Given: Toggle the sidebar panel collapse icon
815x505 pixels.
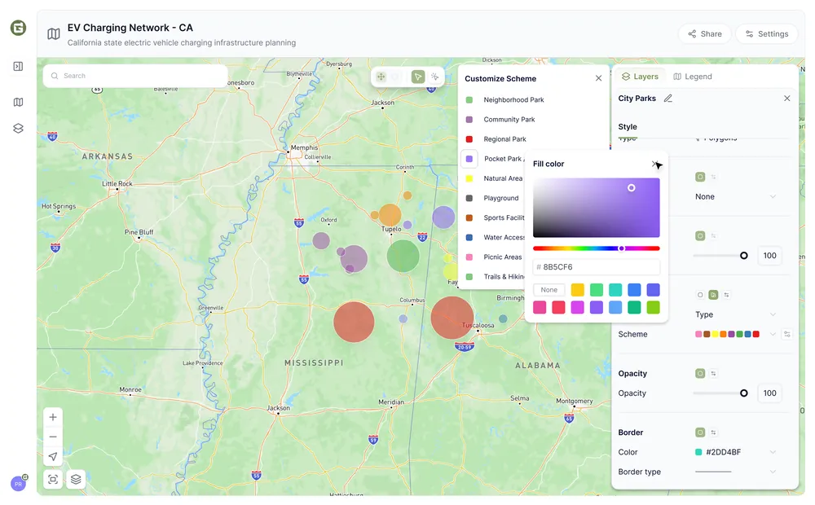Looking at the screenshot, I should click(x=18, y=67).
